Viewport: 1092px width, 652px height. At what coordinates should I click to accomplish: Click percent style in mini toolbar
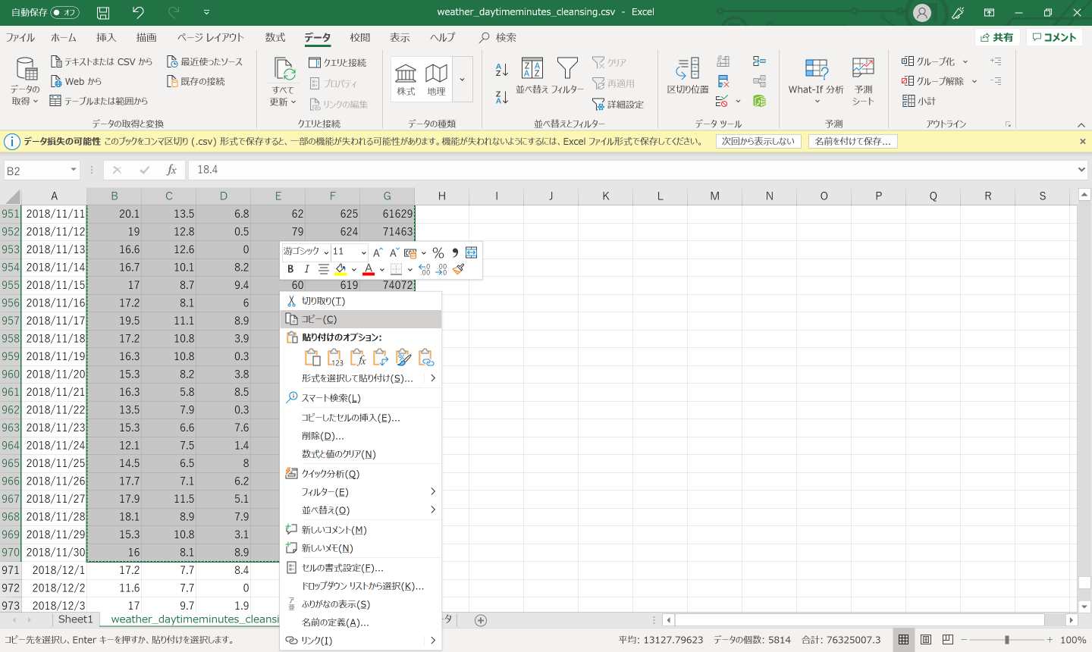pos(438,252)
